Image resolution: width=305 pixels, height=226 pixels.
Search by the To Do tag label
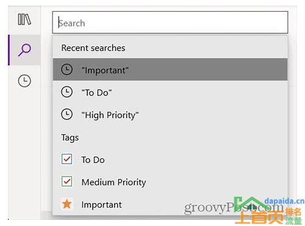93,159
